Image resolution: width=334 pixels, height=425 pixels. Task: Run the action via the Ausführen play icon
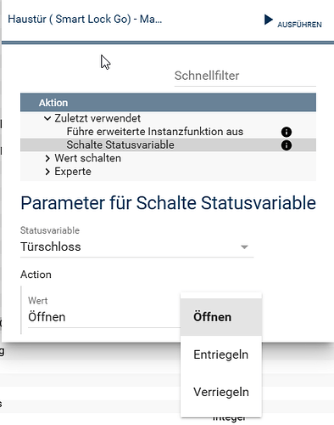point(268,20)
